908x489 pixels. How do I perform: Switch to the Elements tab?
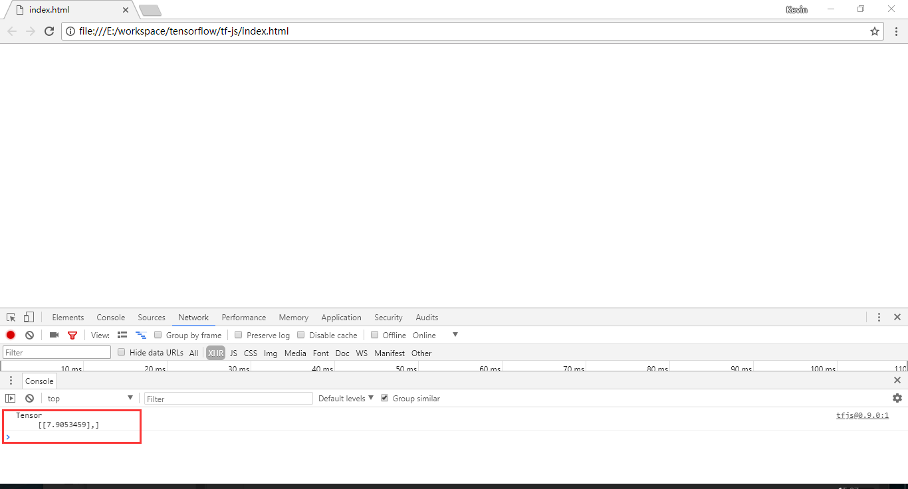click(x=68, y=318)
